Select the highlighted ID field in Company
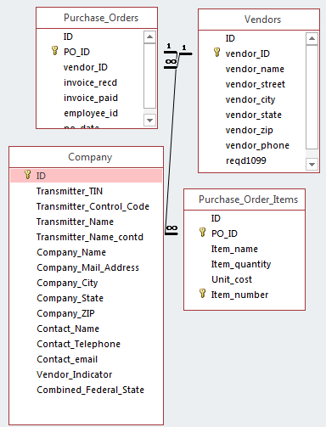 tap(86, 176)
